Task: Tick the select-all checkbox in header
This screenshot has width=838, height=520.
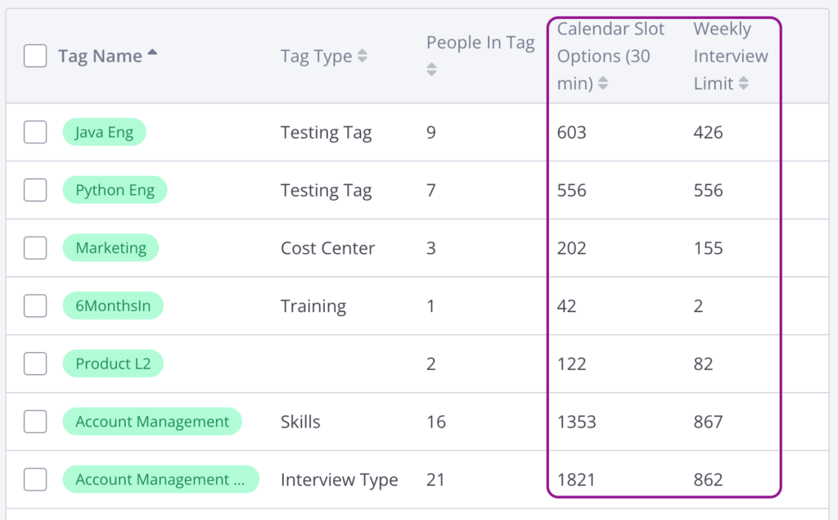Action: pyautogui.click(x=35, y=56)
